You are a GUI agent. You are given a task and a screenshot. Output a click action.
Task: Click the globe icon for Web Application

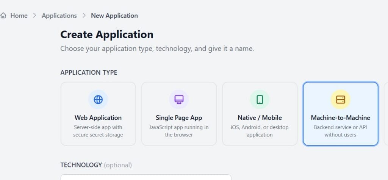pos(98,100)
